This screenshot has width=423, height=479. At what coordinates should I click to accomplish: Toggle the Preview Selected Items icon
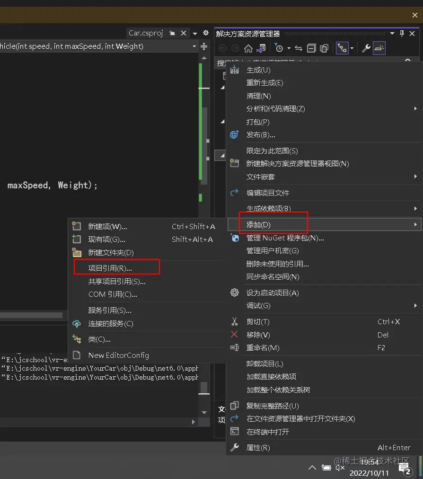coord(379,48)
